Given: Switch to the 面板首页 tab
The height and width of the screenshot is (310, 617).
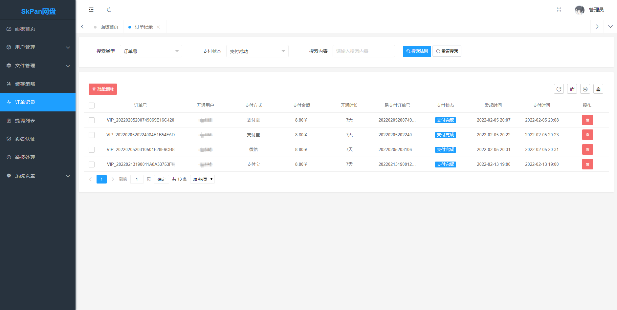Looking at the screenshot, I should pos(109,27).
